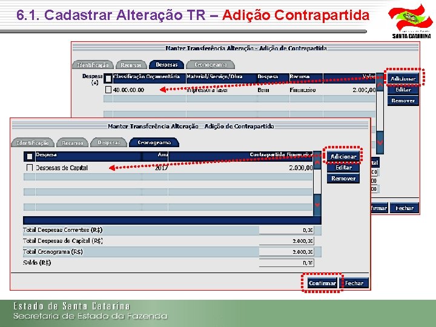
Task: Select Cronograma tab in front window
Action: click(x=154, y=142)
